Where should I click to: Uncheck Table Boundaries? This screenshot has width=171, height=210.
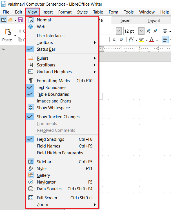pyautogui.click(x=62, y=94)
